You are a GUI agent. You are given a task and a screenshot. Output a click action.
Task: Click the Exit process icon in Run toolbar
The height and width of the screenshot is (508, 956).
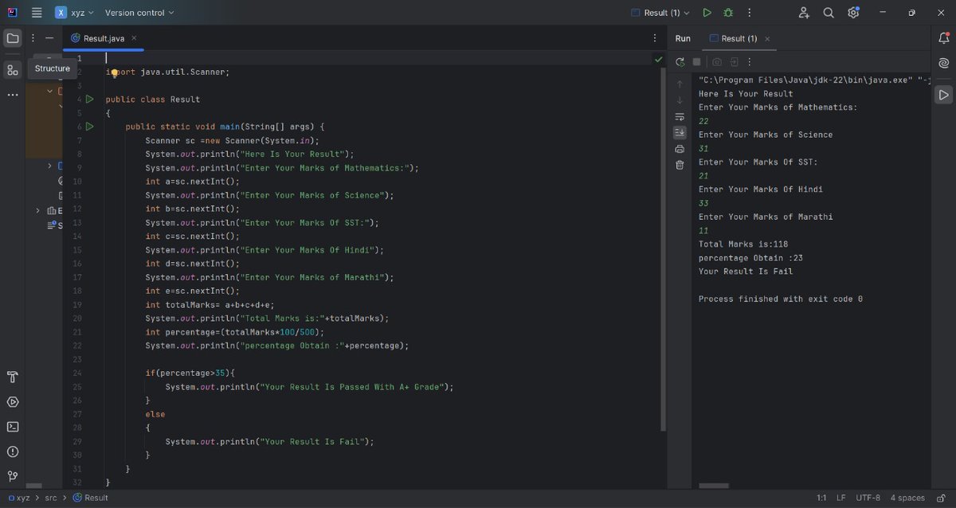tap(734, 62)
